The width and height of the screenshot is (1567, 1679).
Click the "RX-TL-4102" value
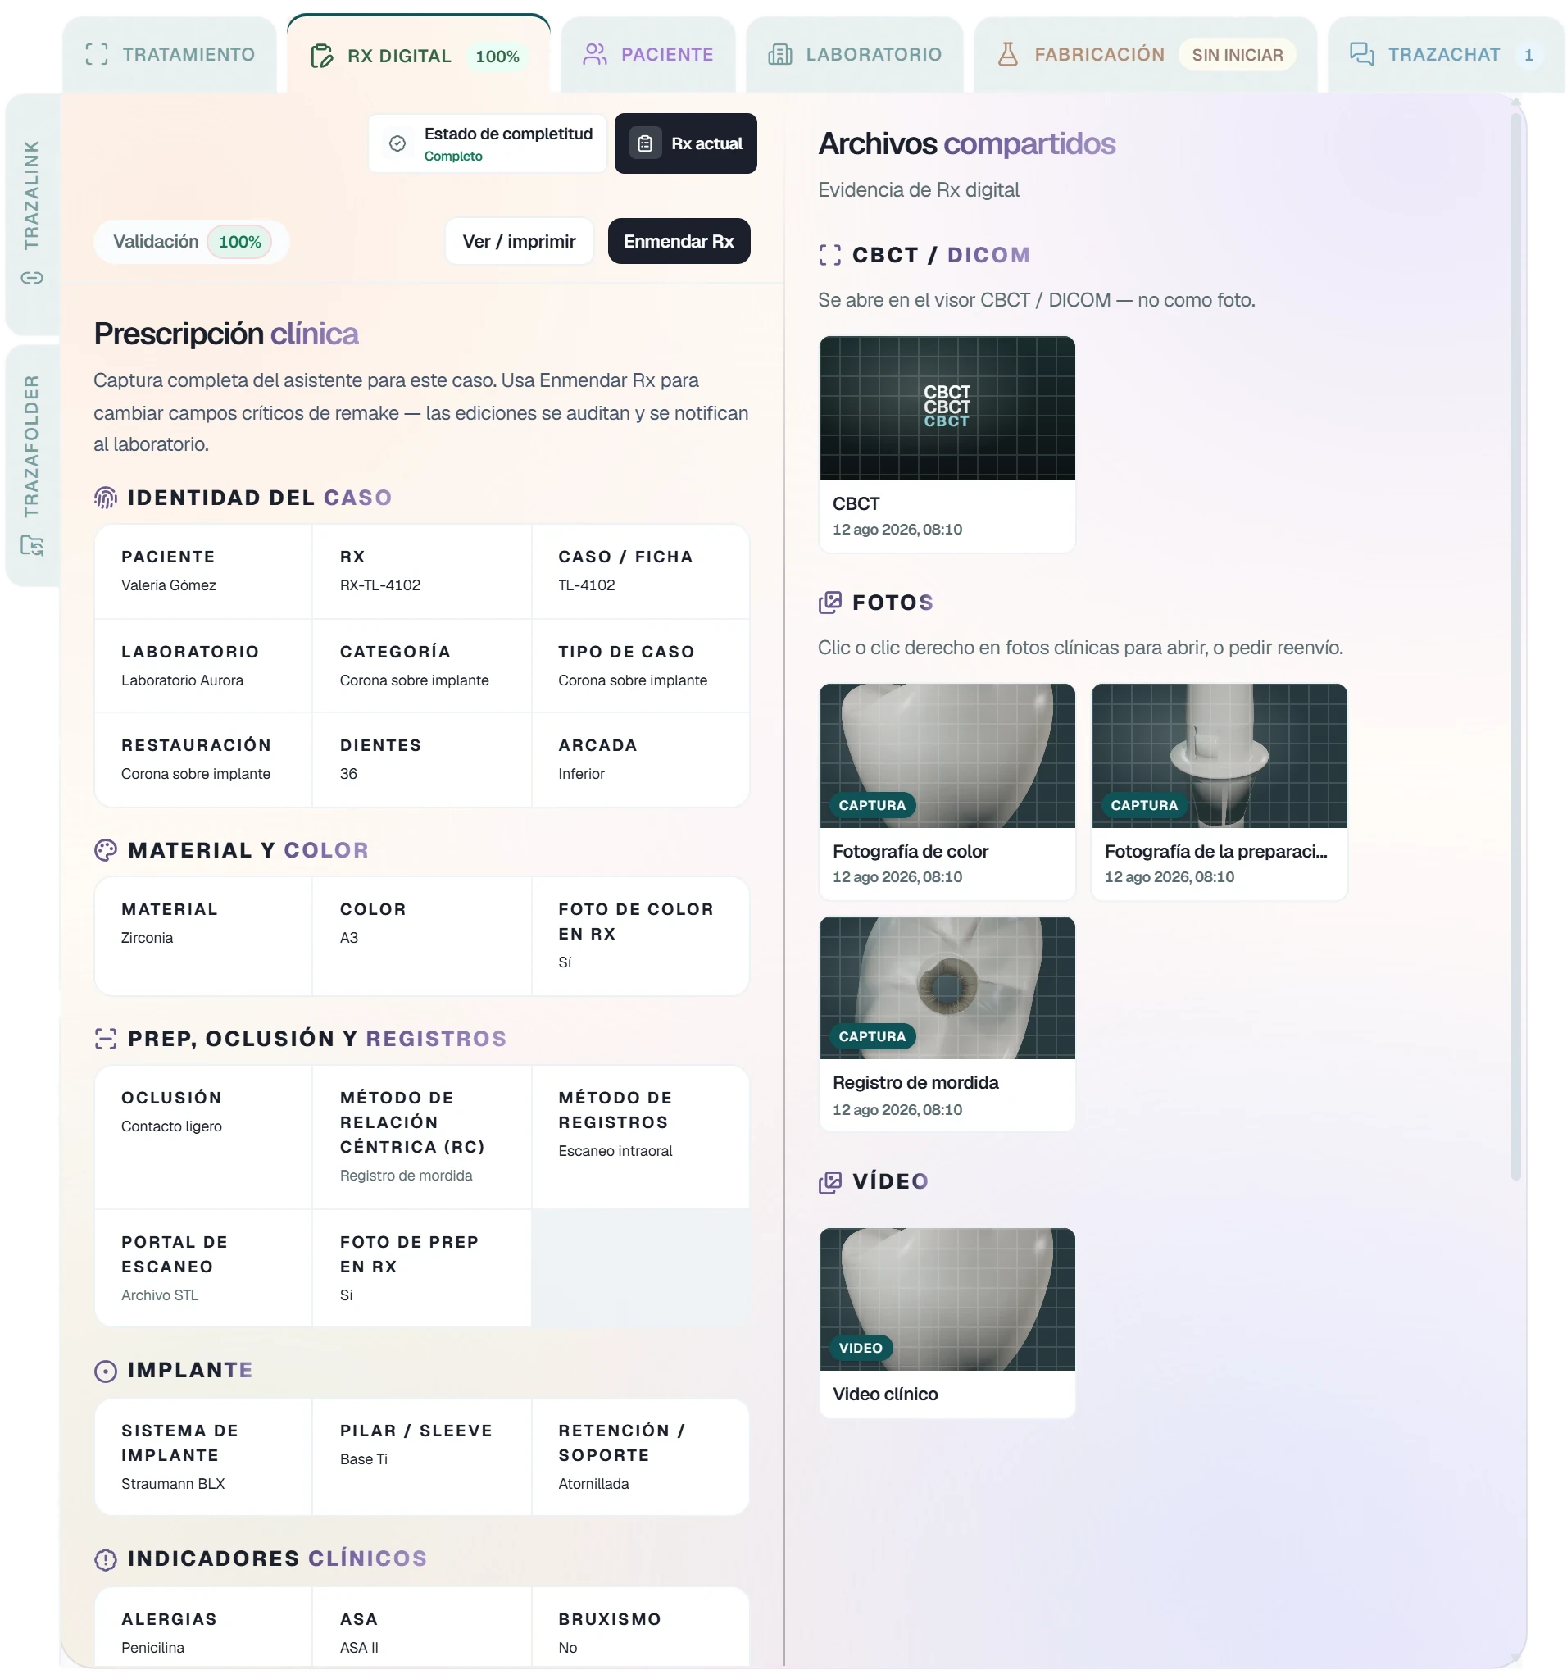pos(380,585)
